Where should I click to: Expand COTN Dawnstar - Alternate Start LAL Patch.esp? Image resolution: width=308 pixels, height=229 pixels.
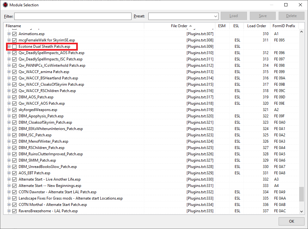pos(9,192)
